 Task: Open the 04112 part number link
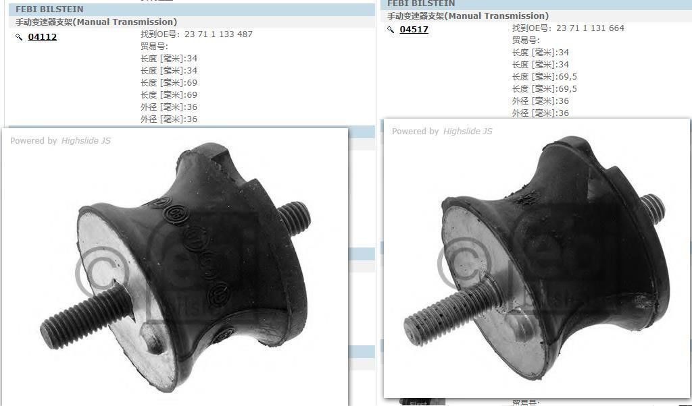tap(42, 37)
